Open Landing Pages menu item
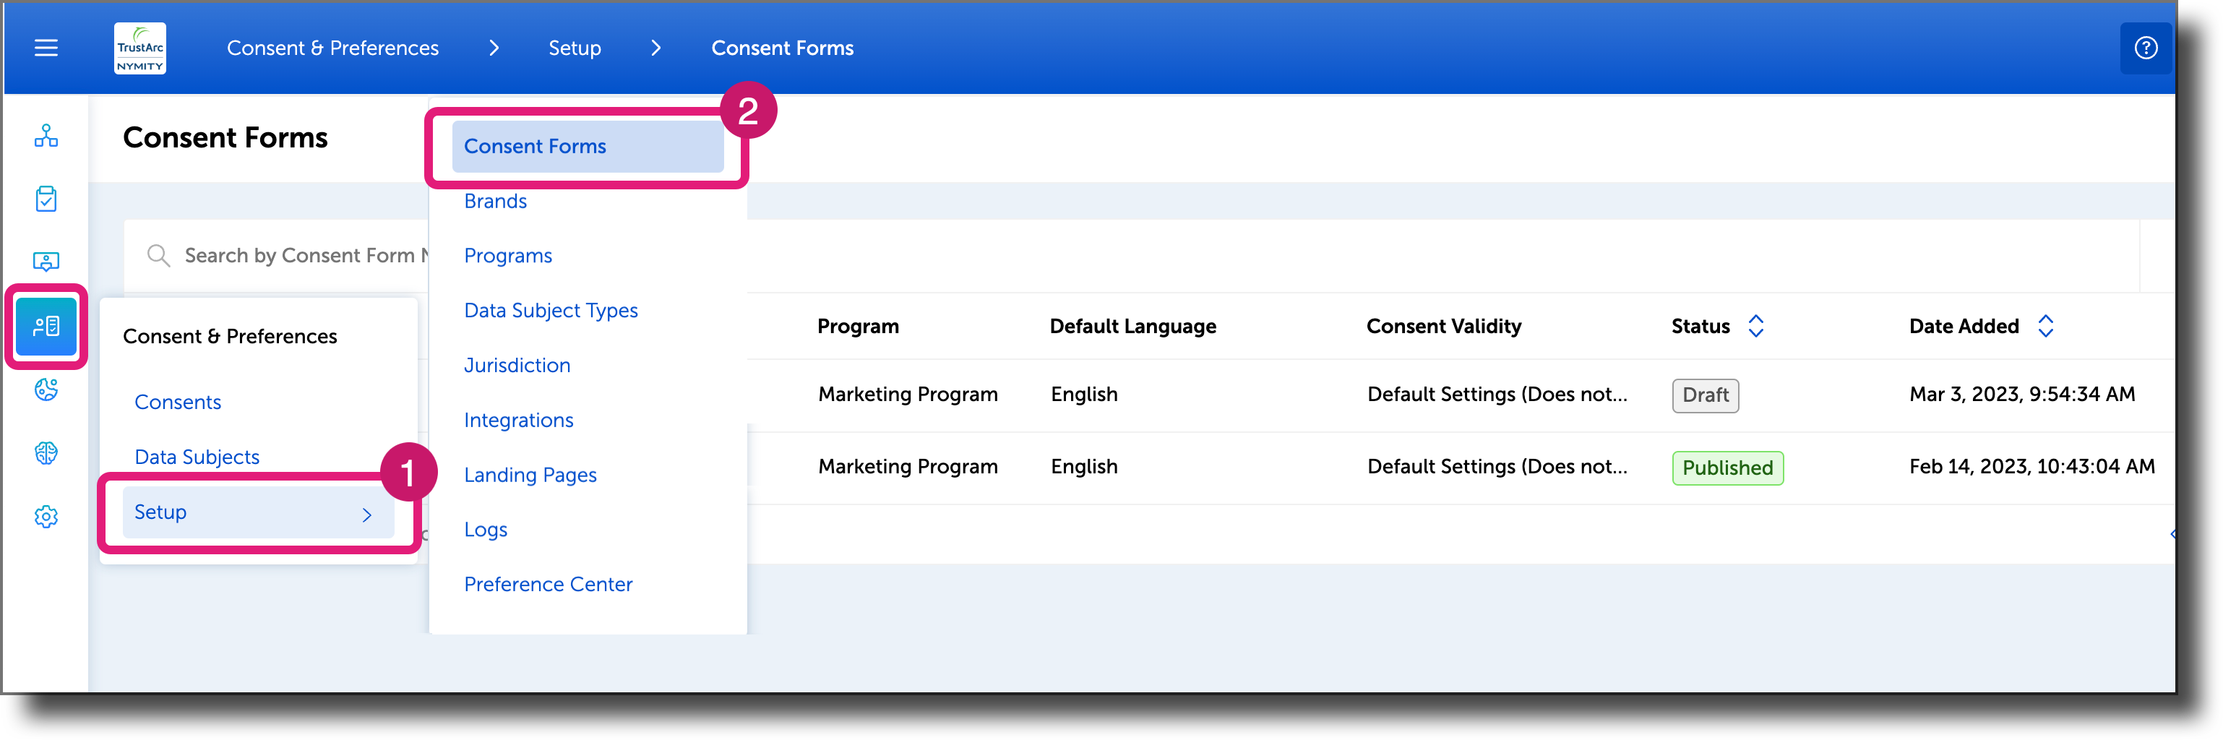2223x740 pixels. pyautogui.click(x=530, y=476)
